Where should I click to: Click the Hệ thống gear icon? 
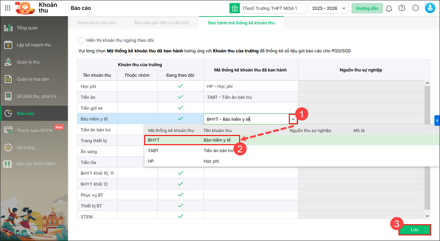tap(8, 148)
